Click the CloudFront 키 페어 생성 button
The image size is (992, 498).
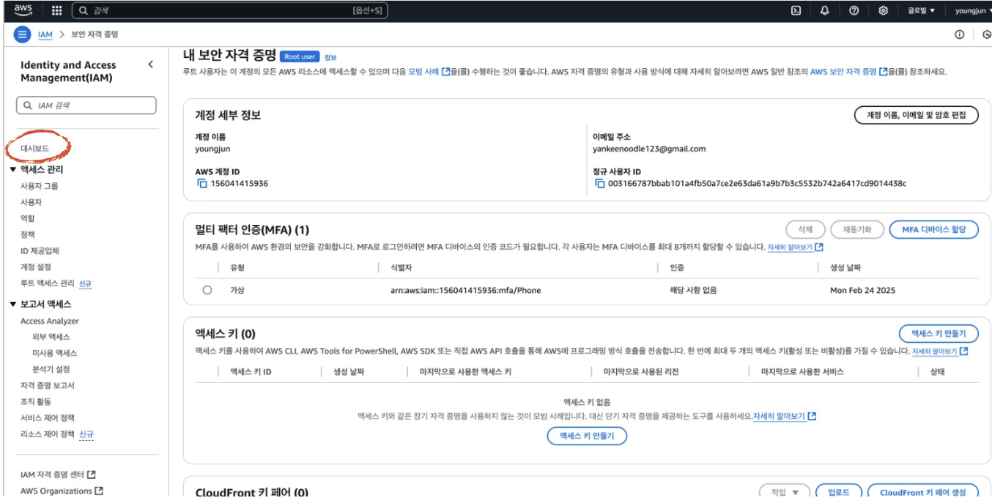tap(923, 492)
